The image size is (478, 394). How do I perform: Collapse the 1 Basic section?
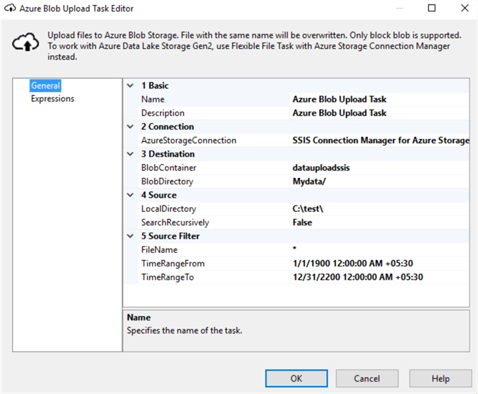click(x=130, y=86)
